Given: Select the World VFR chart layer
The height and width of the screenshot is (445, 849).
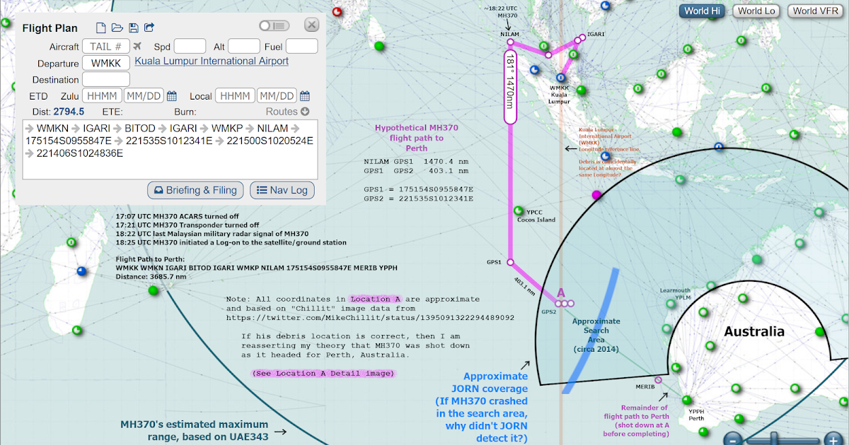Looking at the screenshot, I should pyautogui.click(x=814, y=11).
